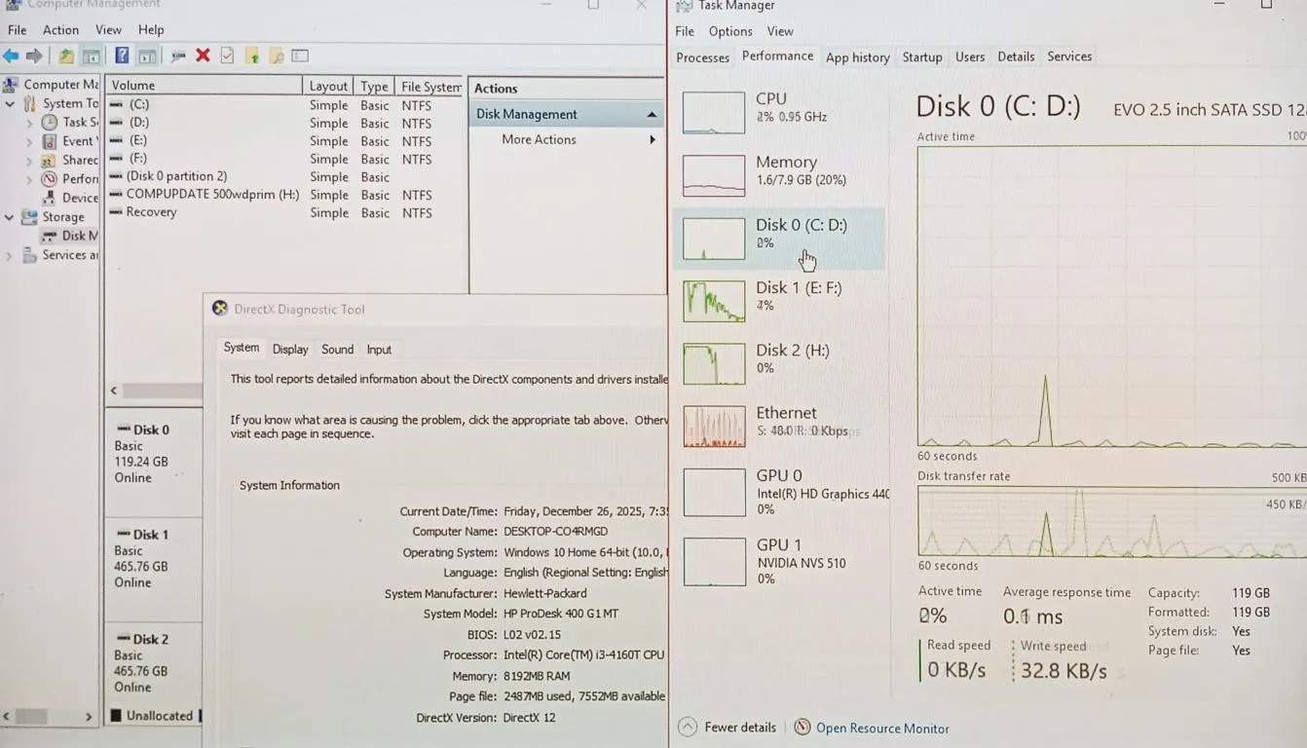This screenshot has width=1307, height=748.
Task: Click the Open Resource Monitor gauge icon
Action: (x=802, y=728)
